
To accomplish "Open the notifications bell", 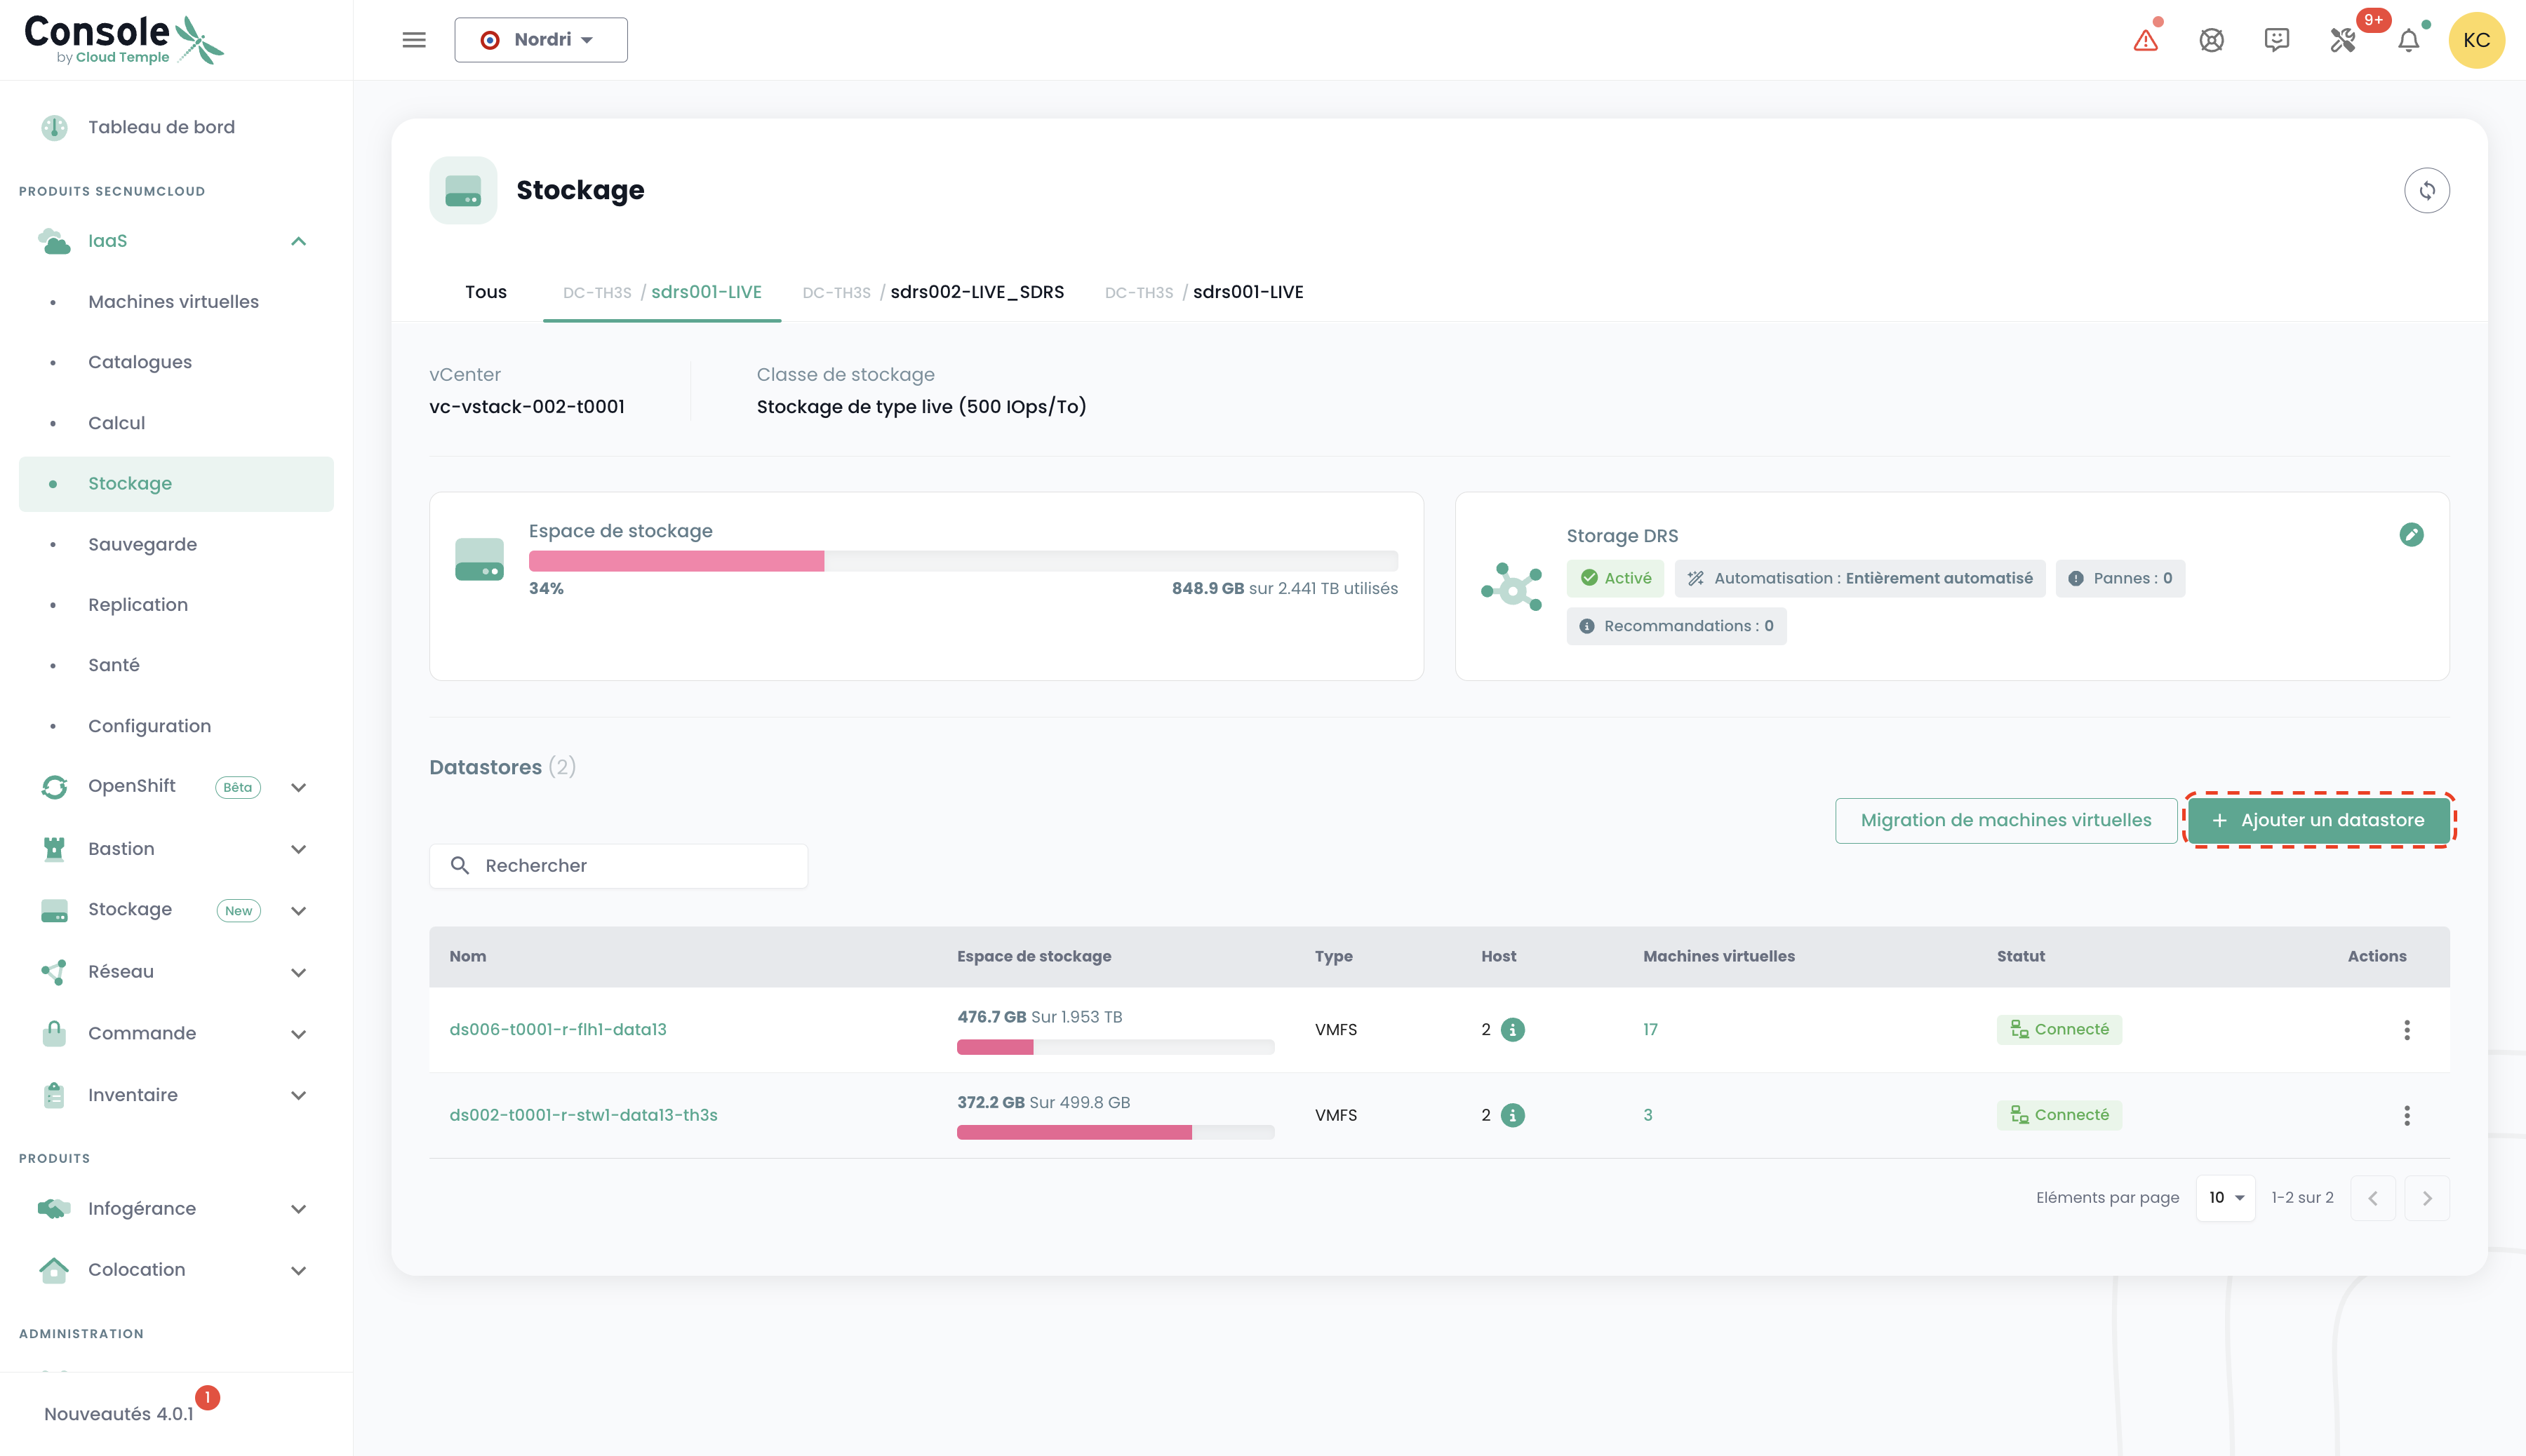I will 2409,40.
